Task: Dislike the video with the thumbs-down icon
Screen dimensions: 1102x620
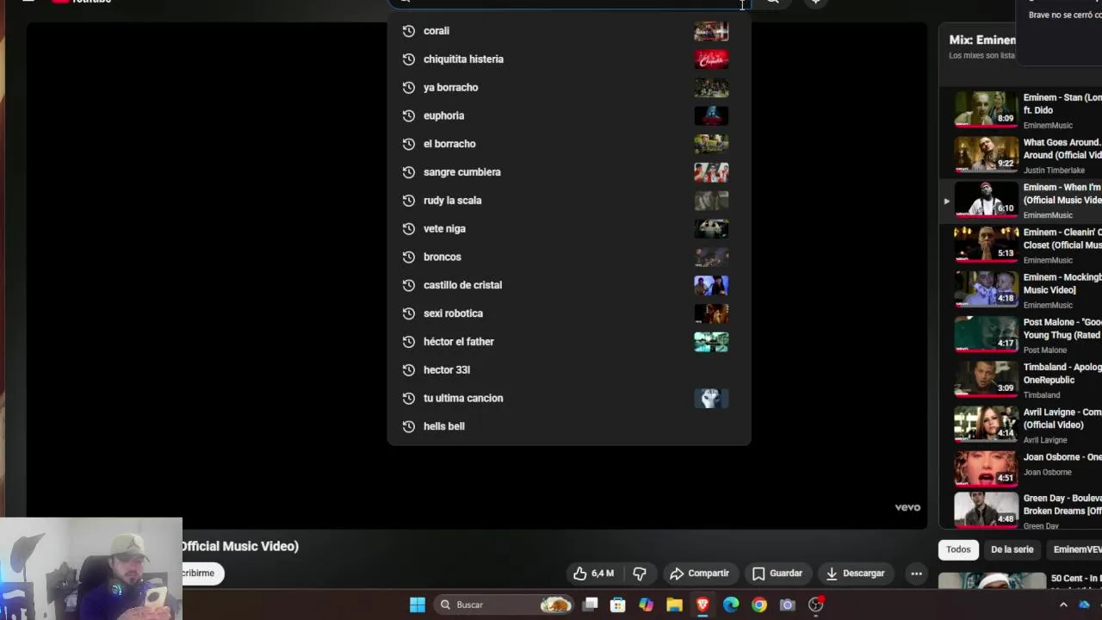Action: point(640,573)
